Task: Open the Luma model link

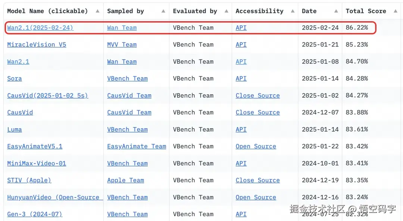Action: coord(15,129)
